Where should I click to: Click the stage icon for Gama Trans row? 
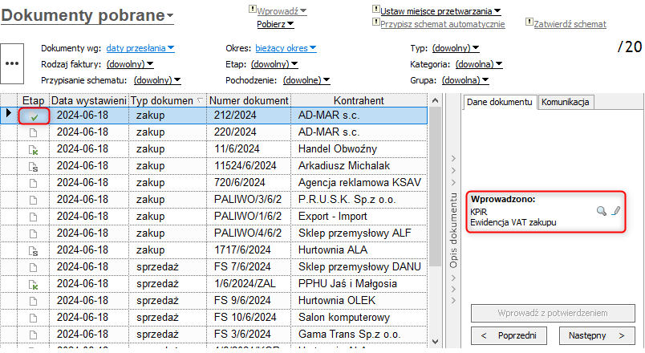[x=34, y=335]
